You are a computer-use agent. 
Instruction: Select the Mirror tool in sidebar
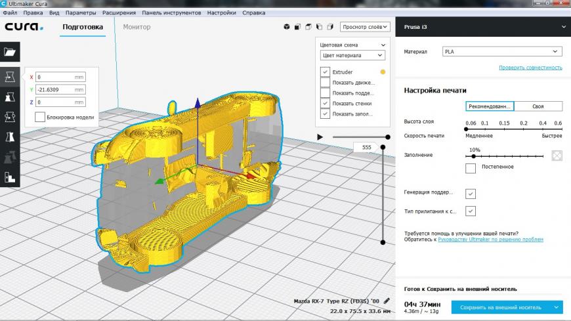(10, 137)
